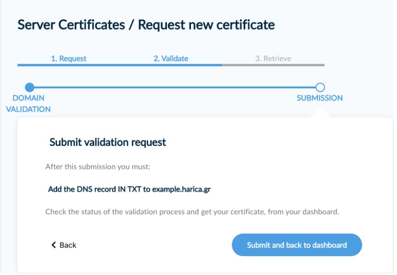
Task: Click the blue line connecting the step circles
Action: coord(174,87)
